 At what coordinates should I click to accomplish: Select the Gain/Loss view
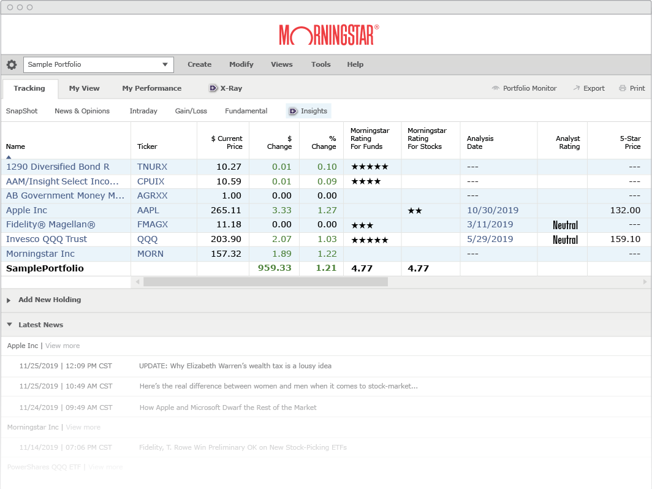coord(191,111)
